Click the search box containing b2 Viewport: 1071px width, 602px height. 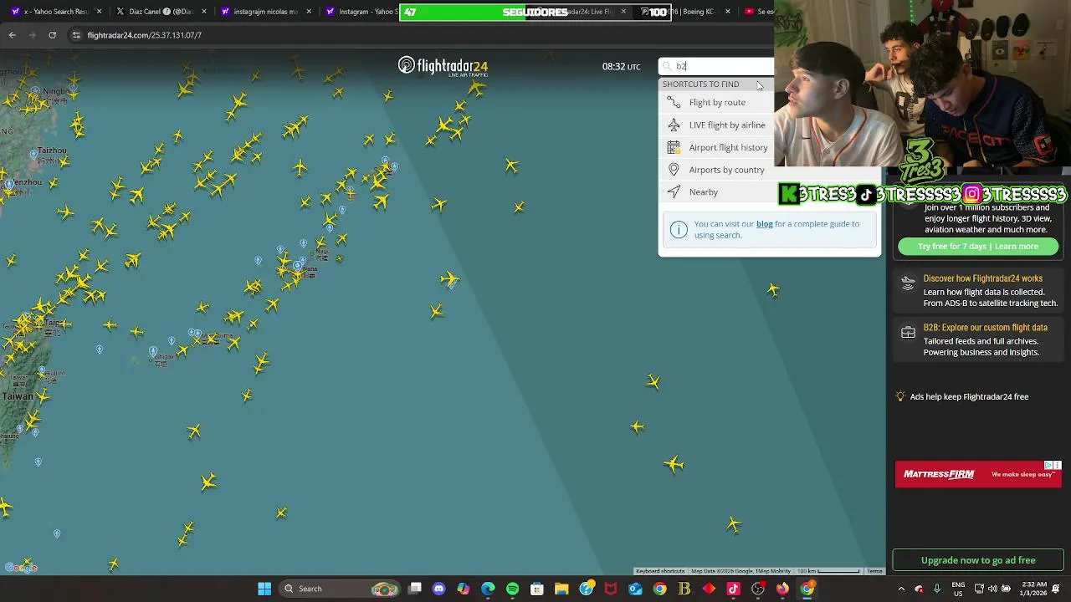(717, 66)
